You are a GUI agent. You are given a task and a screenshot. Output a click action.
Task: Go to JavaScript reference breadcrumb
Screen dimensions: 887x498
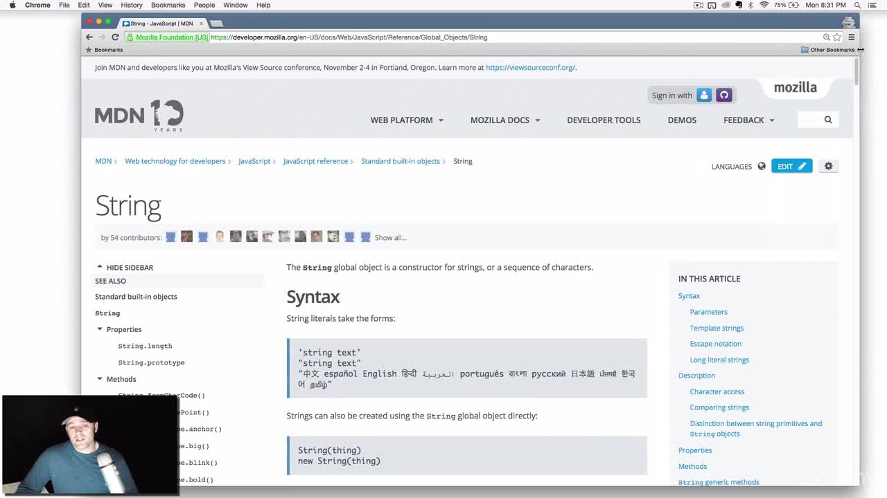(315, 161)
